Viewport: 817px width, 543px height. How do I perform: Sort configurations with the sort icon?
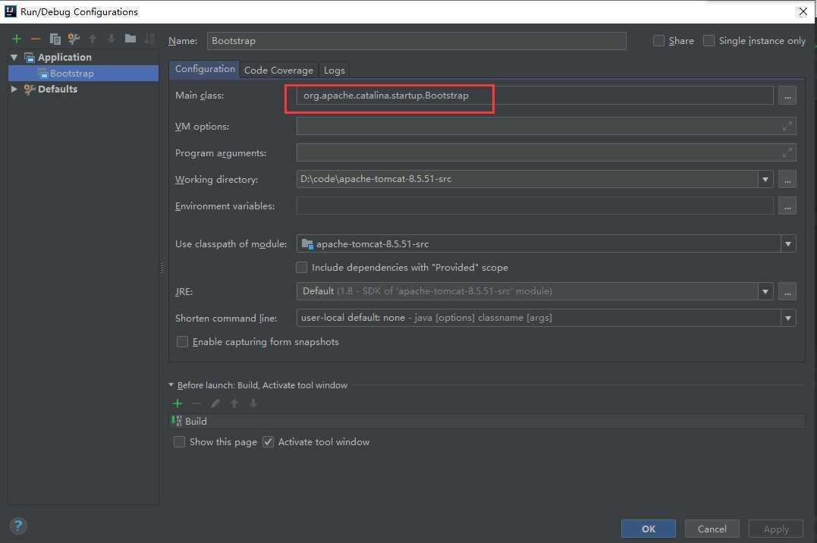149,39
